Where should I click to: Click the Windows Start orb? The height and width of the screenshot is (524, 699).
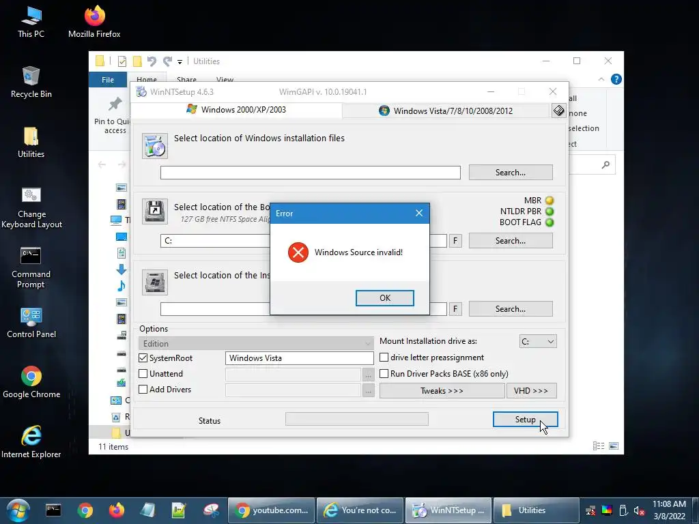18,510
